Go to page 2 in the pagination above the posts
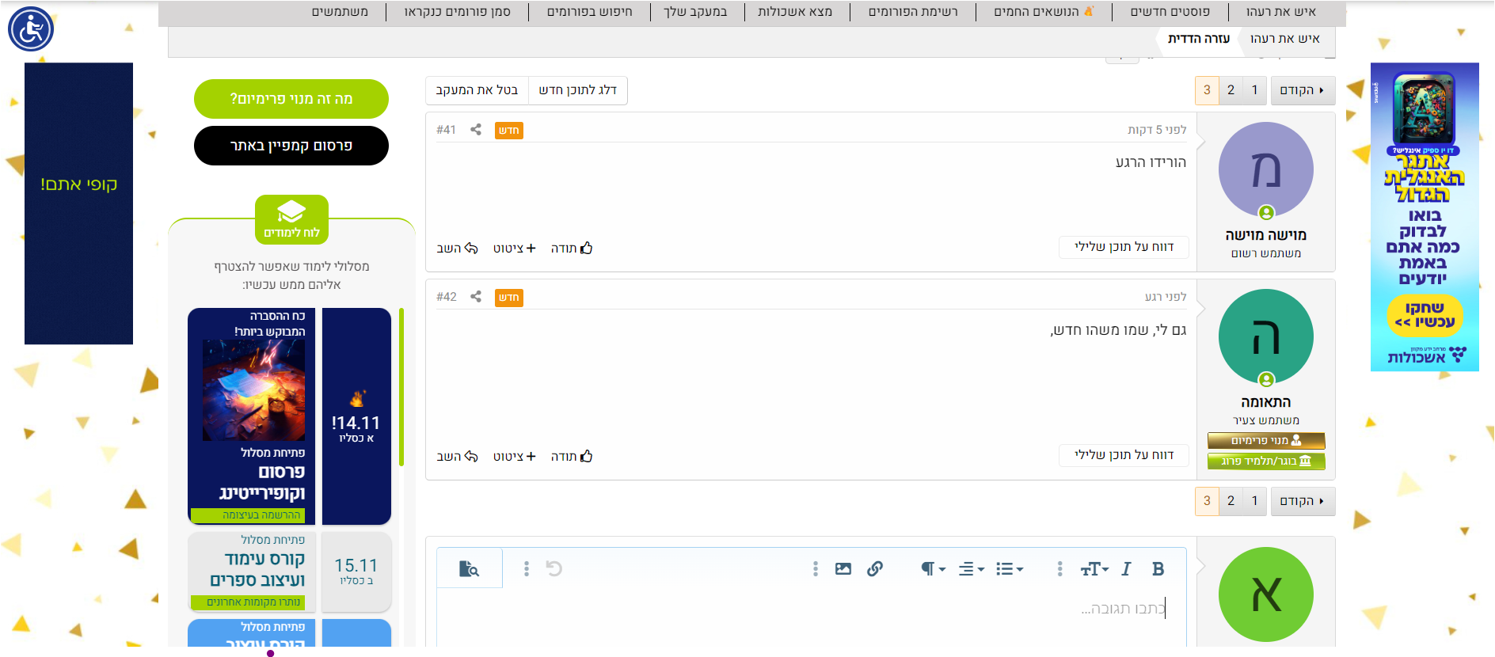This screenshot has height=657, width=1495. [x=1231, y=90]
